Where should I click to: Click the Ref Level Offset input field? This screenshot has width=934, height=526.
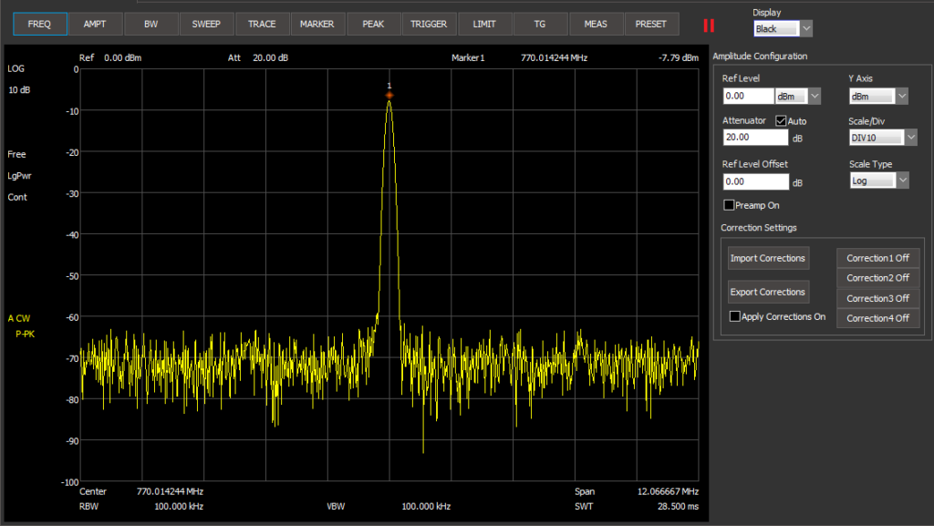click(x=755, y=181)
